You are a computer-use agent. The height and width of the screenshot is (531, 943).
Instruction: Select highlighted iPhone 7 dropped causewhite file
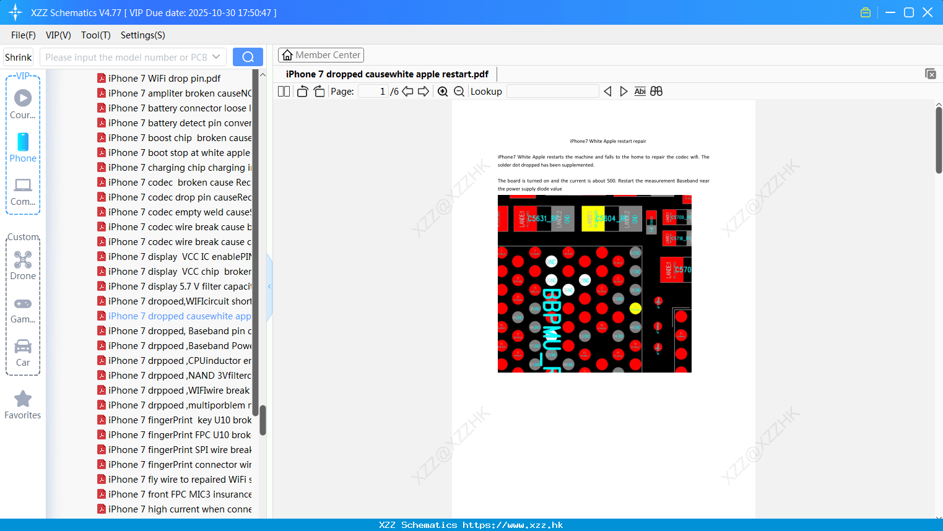point(175,316)
